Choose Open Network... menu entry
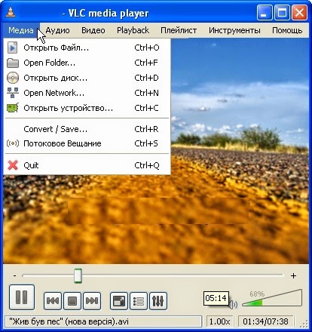 pos(87,93)
